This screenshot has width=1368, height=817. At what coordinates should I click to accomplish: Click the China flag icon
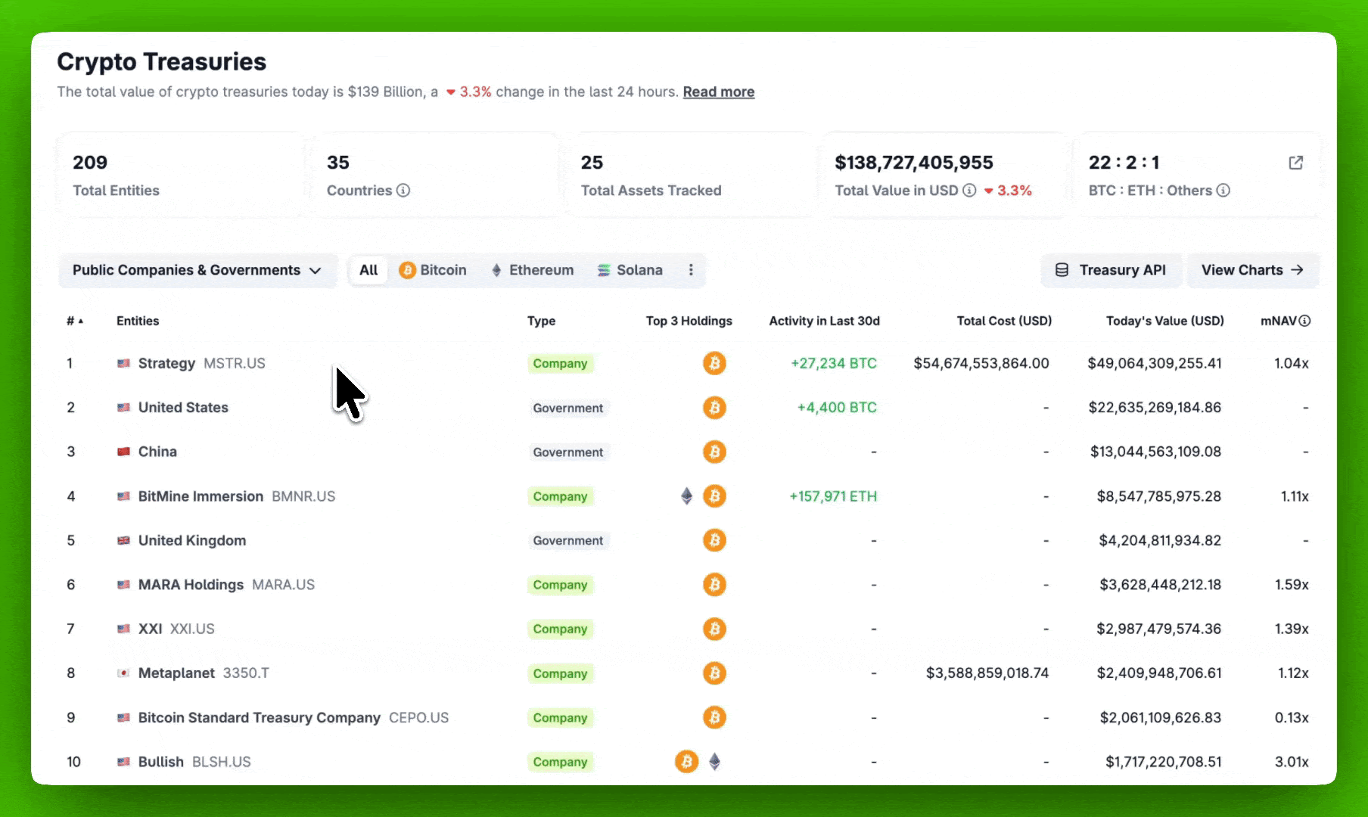[123, 452]
